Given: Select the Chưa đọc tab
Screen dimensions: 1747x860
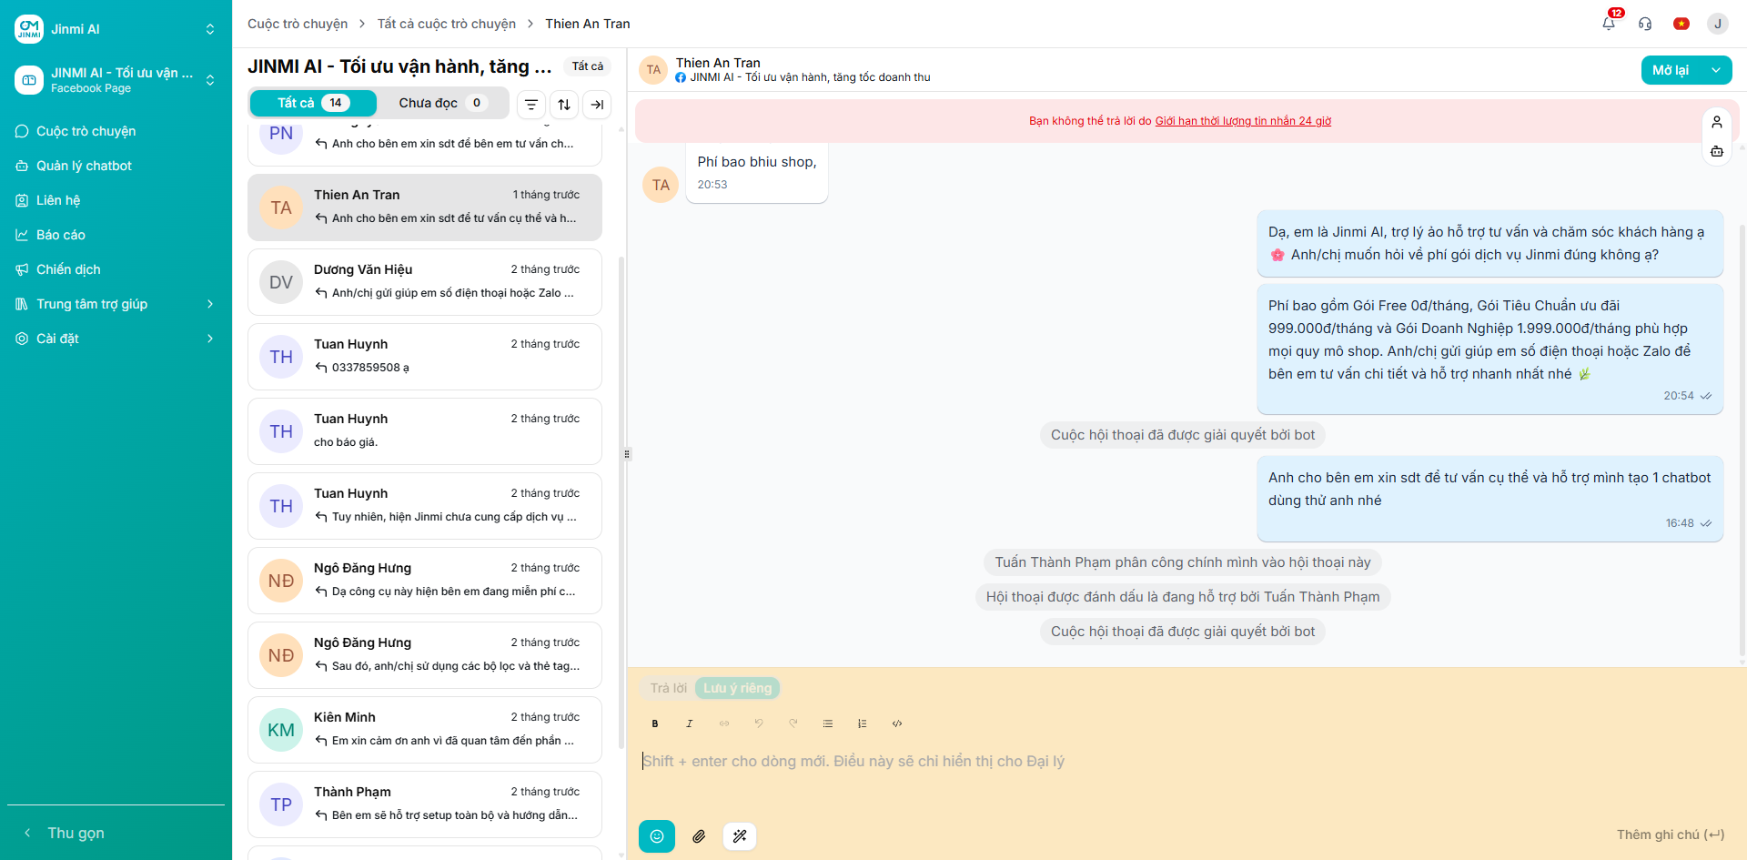Looking at the screenshot, I should point(441,103).
